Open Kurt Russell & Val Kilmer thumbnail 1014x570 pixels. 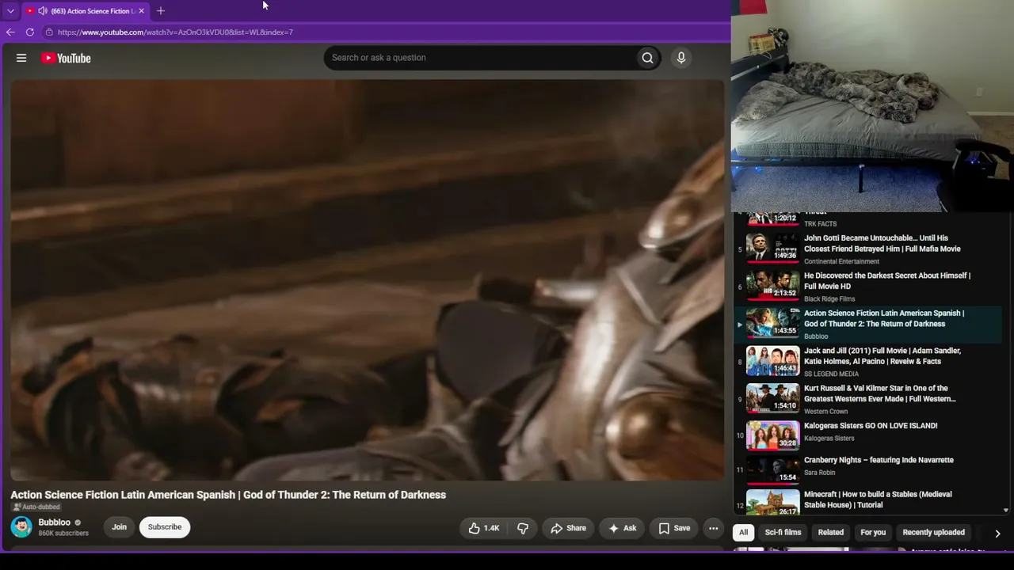pos(772,398)
